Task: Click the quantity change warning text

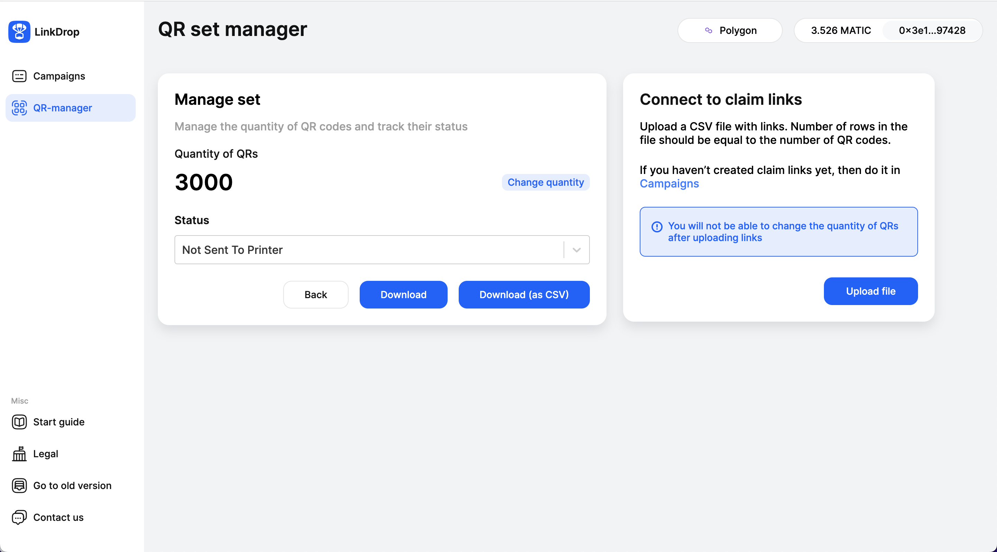Action: [x=783, y=231]
